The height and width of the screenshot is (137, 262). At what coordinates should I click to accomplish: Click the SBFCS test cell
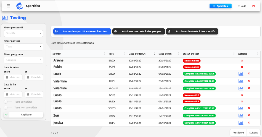[x=112, y=108]
